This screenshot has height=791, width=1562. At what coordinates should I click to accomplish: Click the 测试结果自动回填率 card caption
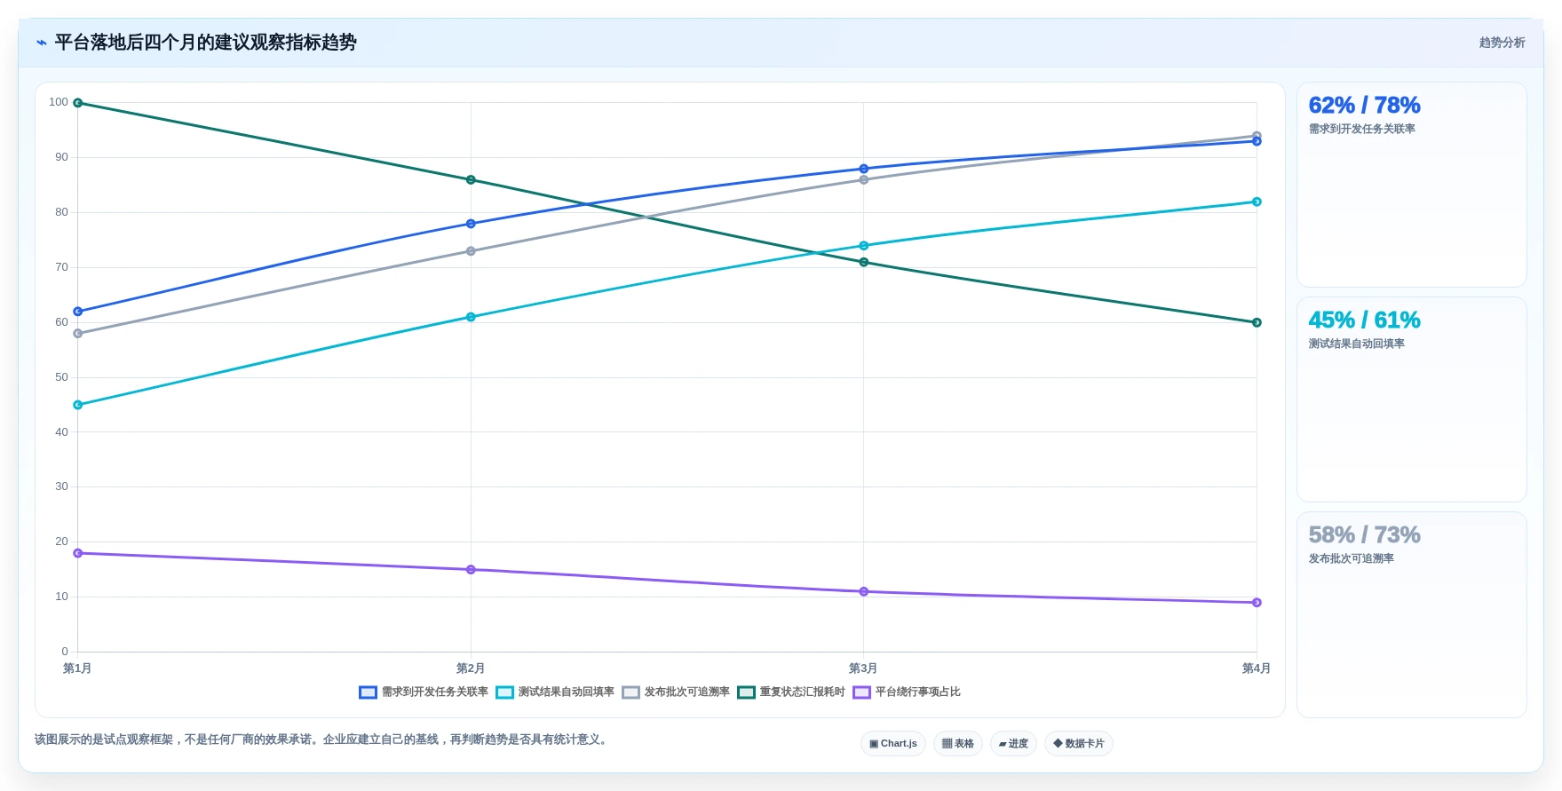point(1357,344)
